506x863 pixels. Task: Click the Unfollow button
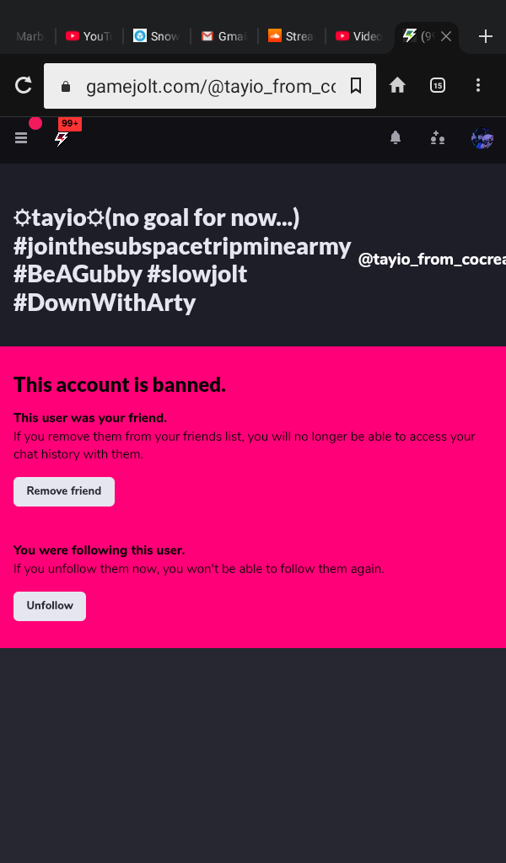50,606
